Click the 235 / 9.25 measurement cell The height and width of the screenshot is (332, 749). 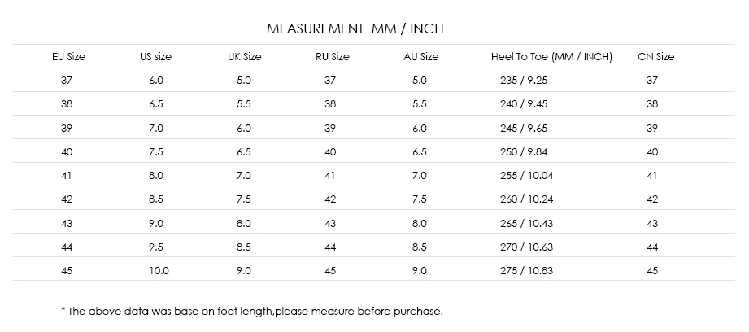(524, 81)
